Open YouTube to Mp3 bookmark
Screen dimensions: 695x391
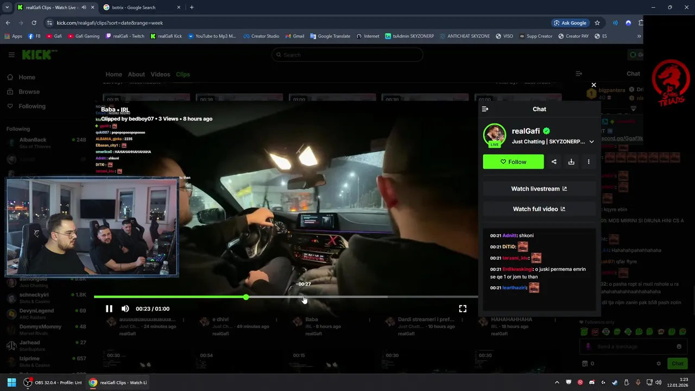212,36
